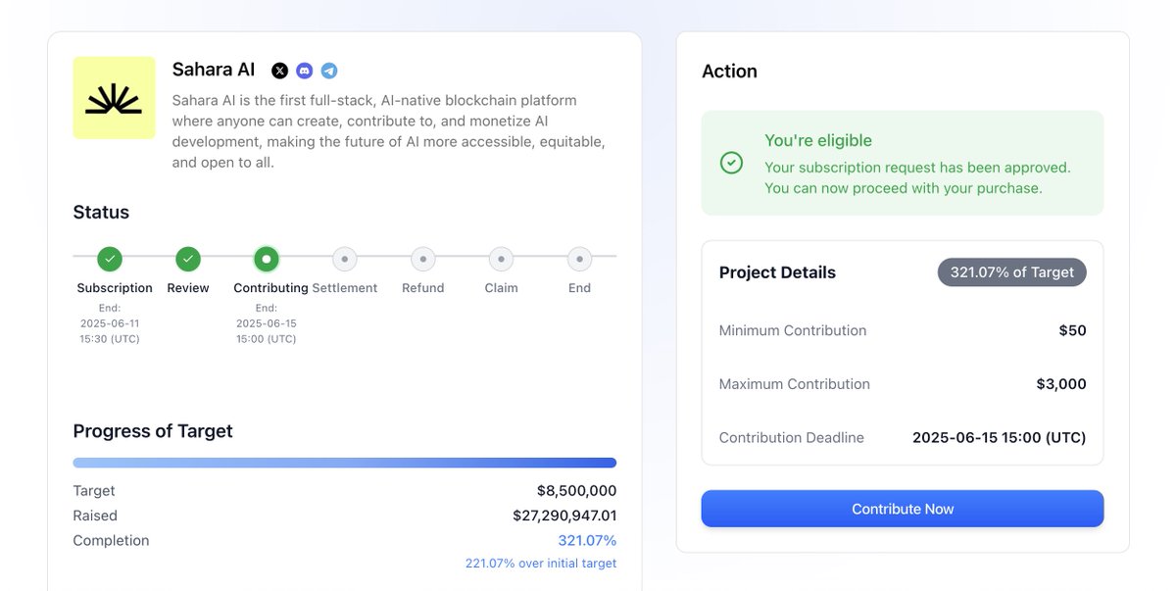Click the 'Refund' step label
Image resolution: width=1176 pixels, height=591 pixels.
tap(423, 288)
